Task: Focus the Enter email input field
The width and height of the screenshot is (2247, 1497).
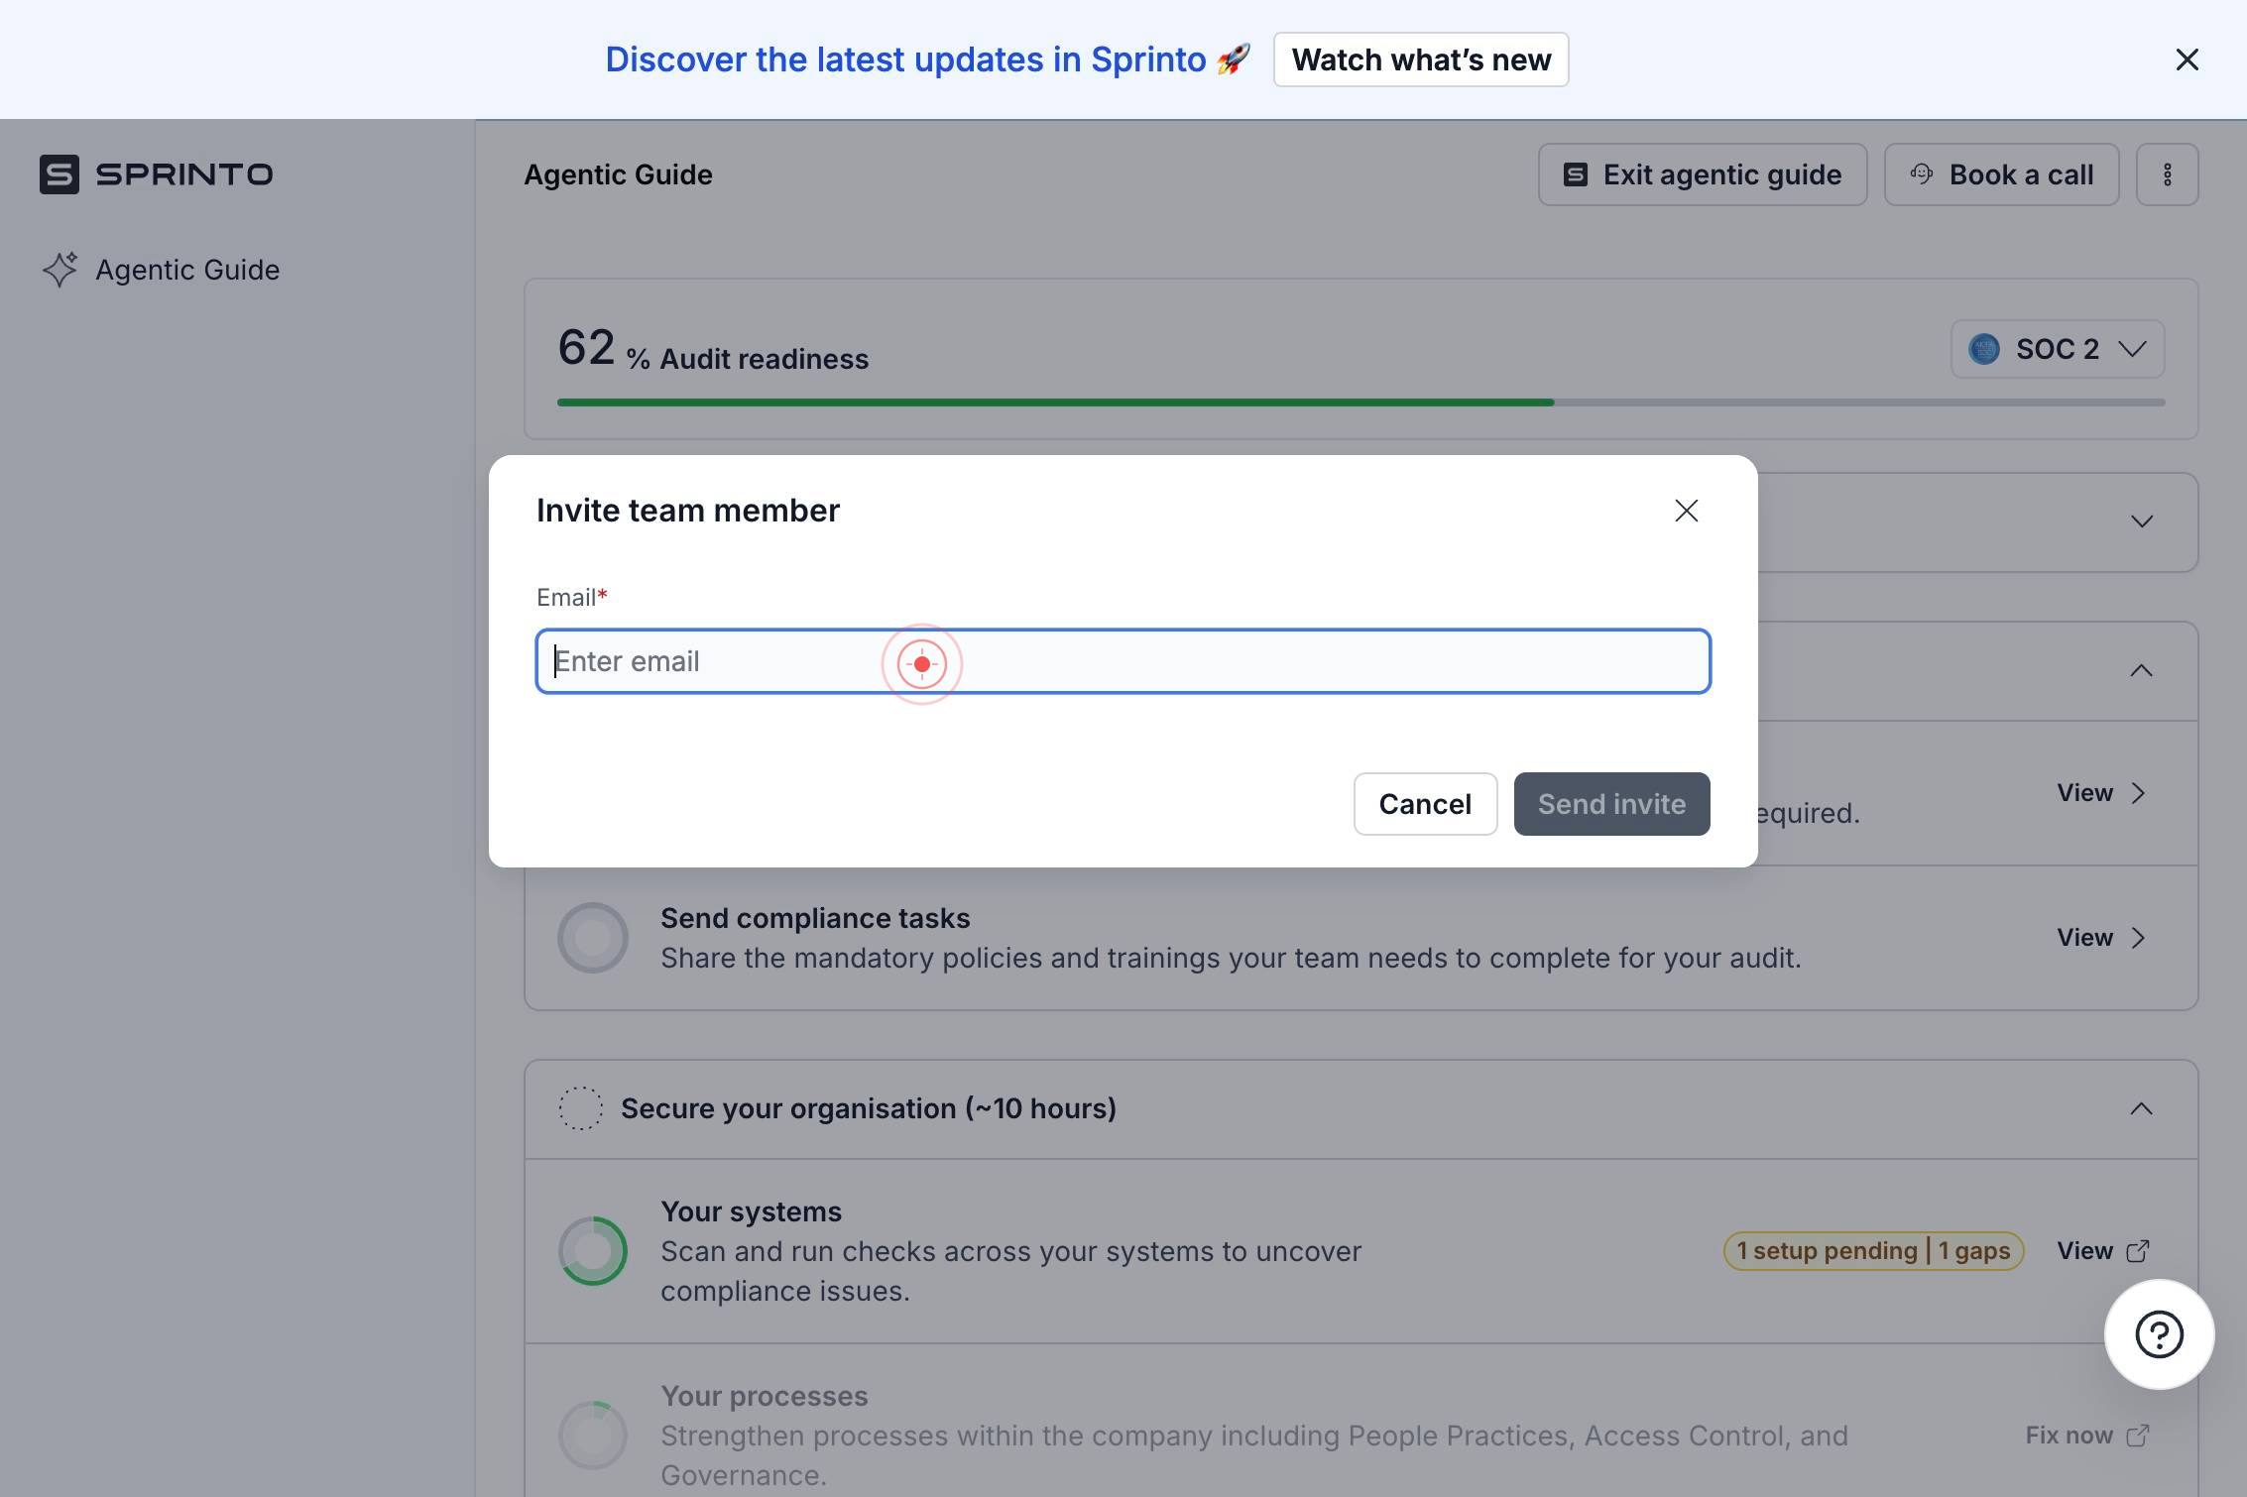Action: [1123, 661]
